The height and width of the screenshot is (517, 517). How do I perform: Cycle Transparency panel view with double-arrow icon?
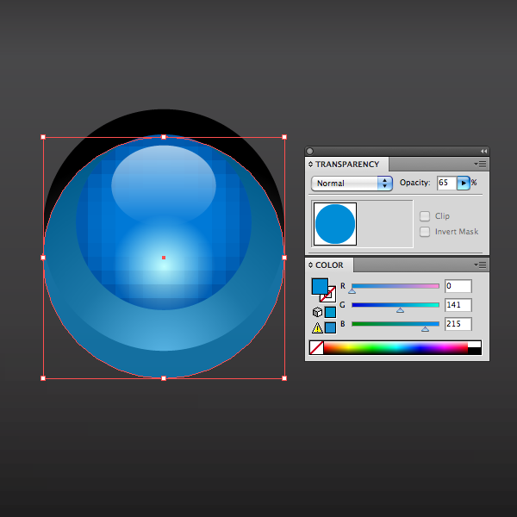click(310, 165)
